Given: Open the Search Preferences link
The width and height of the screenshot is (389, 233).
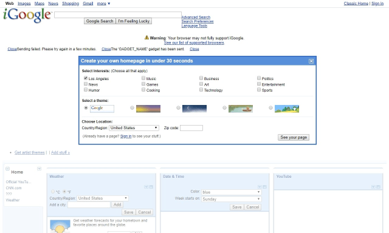Looking at the screenshot, I should coord(198,22).
